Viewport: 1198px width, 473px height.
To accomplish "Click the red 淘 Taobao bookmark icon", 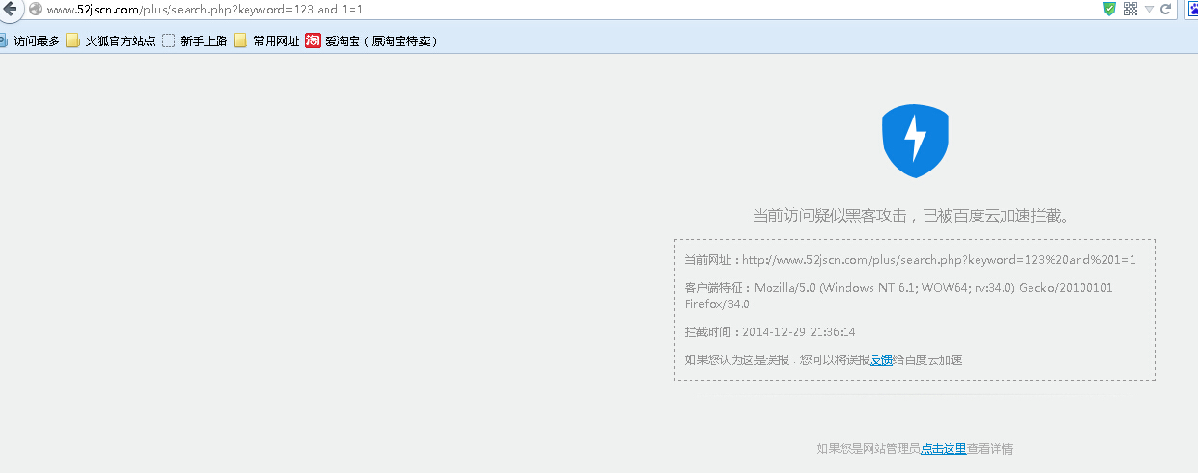I will tap(313, 40).
